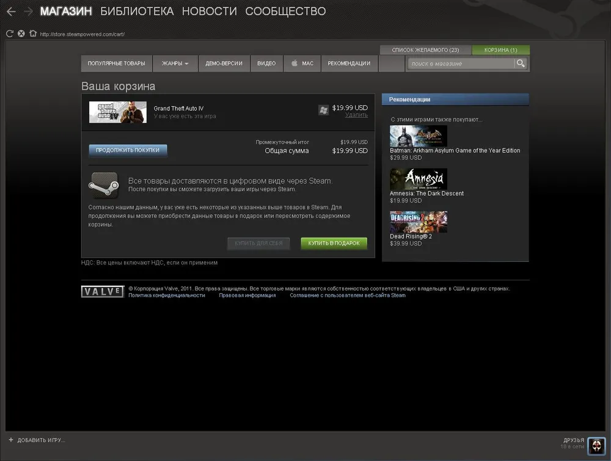Click the back navigation arrow
Image resolution: width=611 pixels, height=461 pixels.
coord(11,12)
